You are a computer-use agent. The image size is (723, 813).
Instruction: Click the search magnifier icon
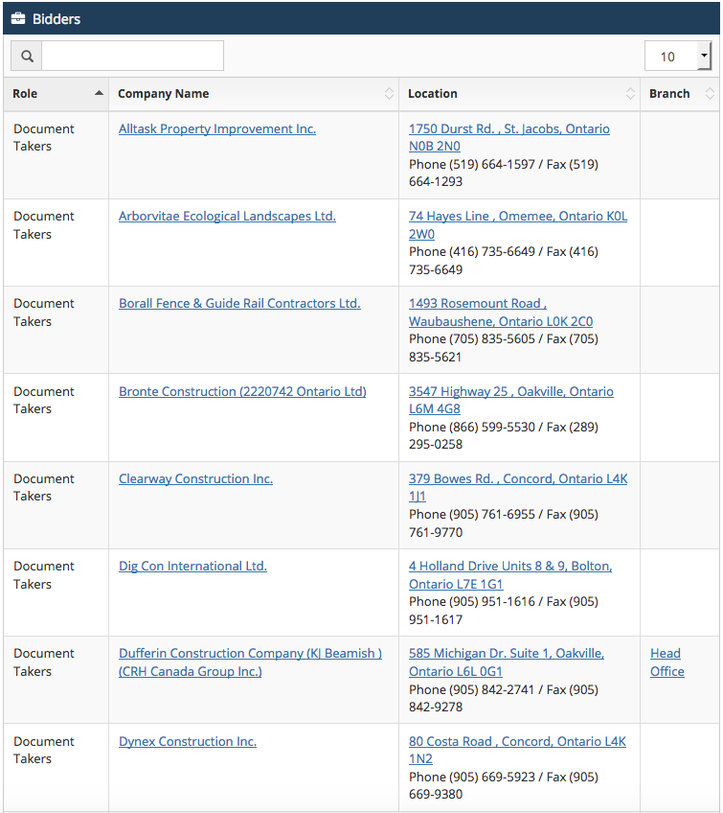click(x=27, y=56)
